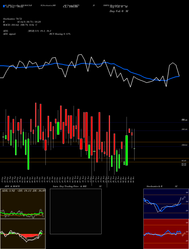
Task: Click the '(MGR) 5.9, 18.1, 16.1' ADX values
Action: point(39,31)
